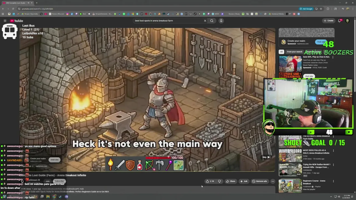Open StreamElements bookmark
356x200 pixels.
[x=102, y=14]
